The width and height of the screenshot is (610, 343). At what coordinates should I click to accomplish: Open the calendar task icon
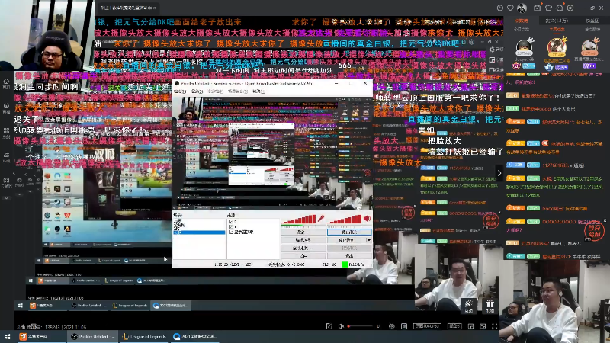(x=538, y=8)
